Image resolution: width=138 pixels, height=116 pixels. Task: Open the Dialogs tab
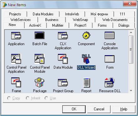point(124,25)
